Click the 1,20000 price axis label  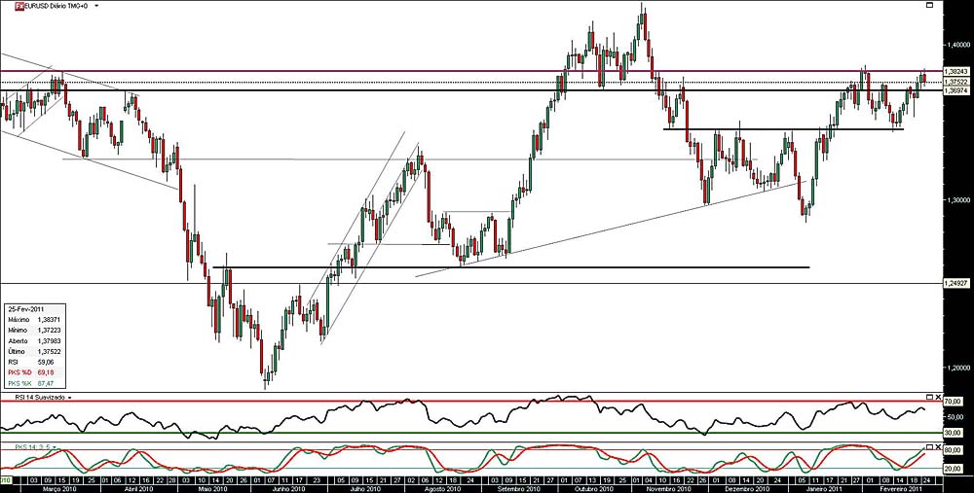pyautogui.click(x=957, y=368)
